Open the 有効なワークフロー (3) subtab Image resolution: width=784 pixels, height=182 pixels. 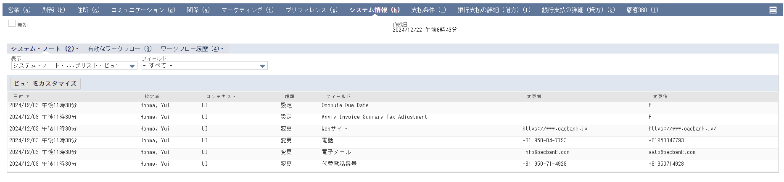click(x=119, y=49)
